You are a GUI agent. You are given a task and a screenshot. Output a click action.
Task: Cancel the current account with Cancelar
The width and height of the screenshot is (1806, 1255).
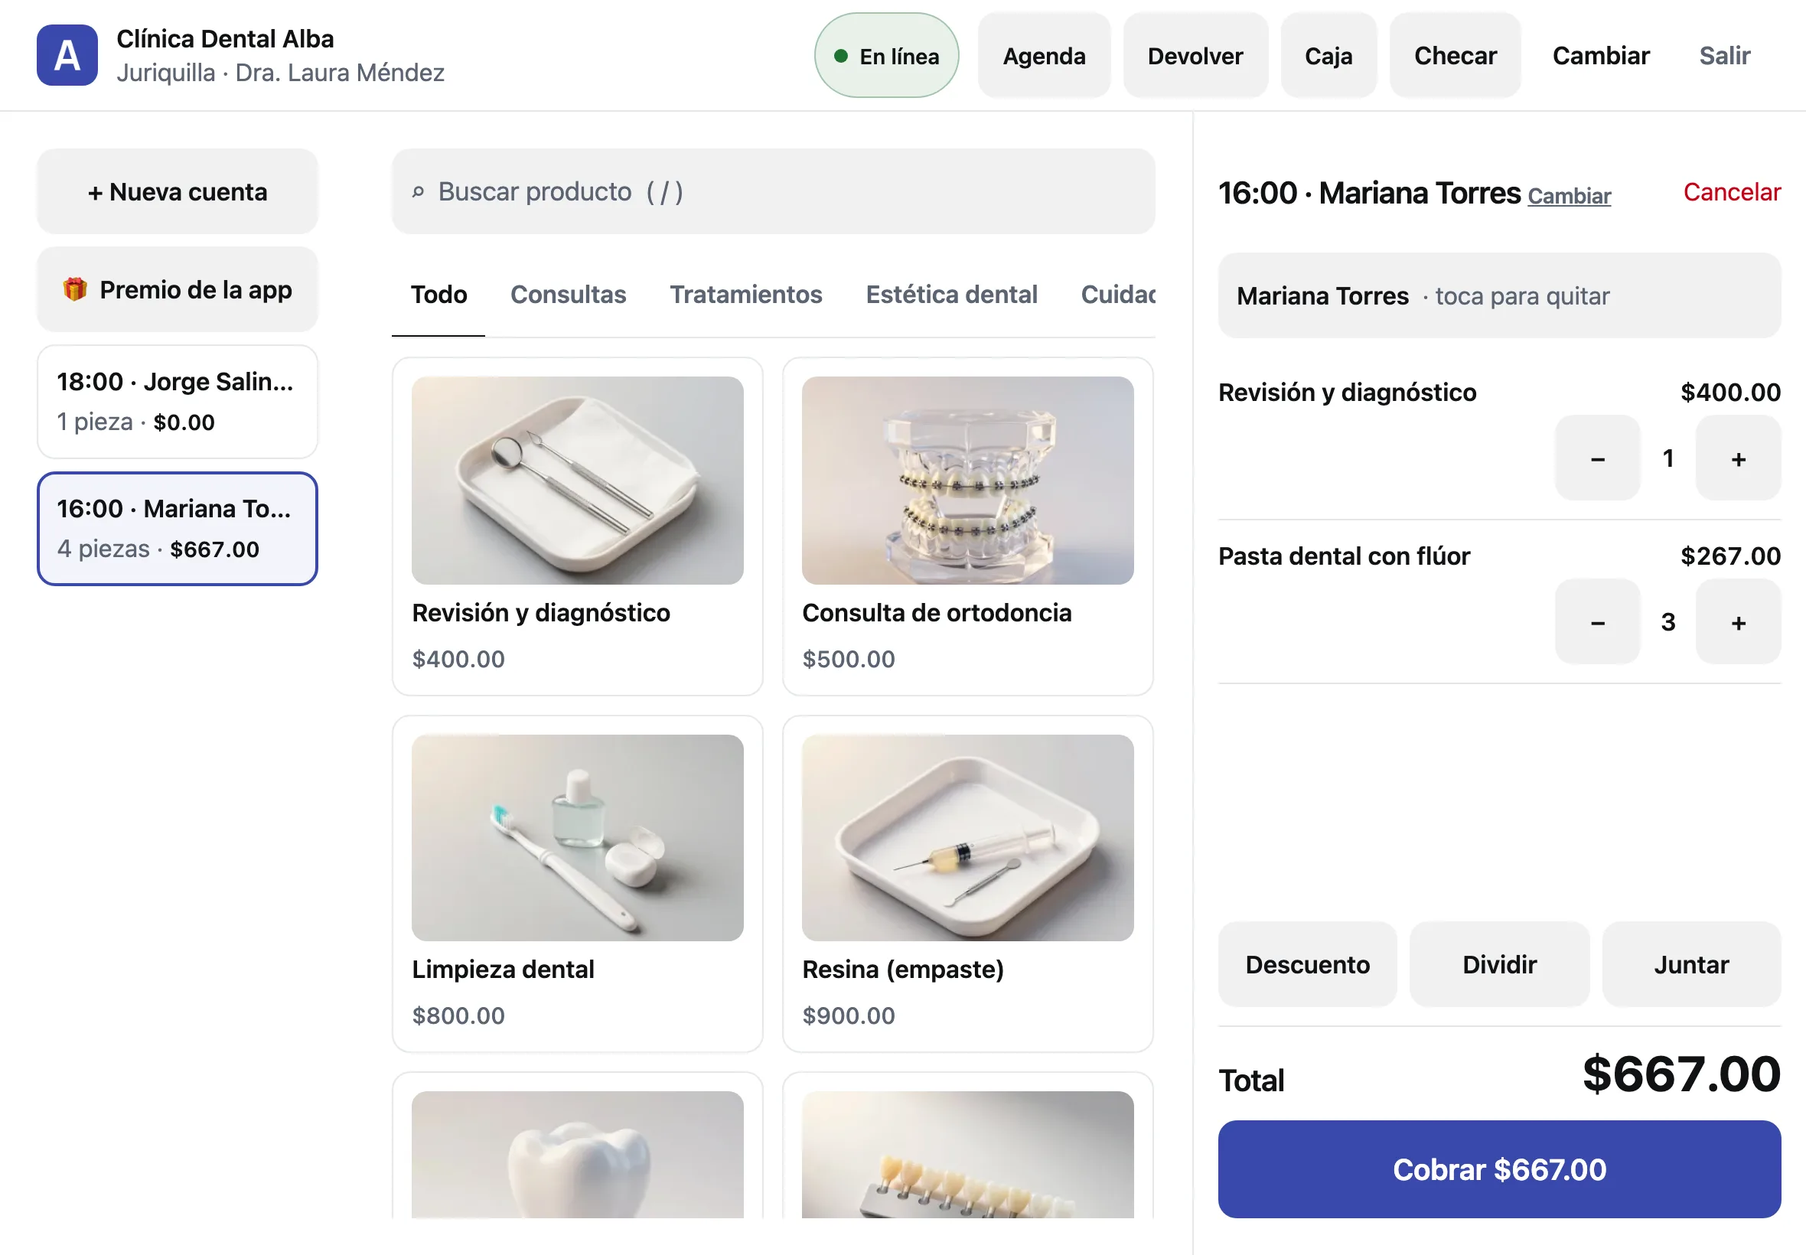point(1731,192)
